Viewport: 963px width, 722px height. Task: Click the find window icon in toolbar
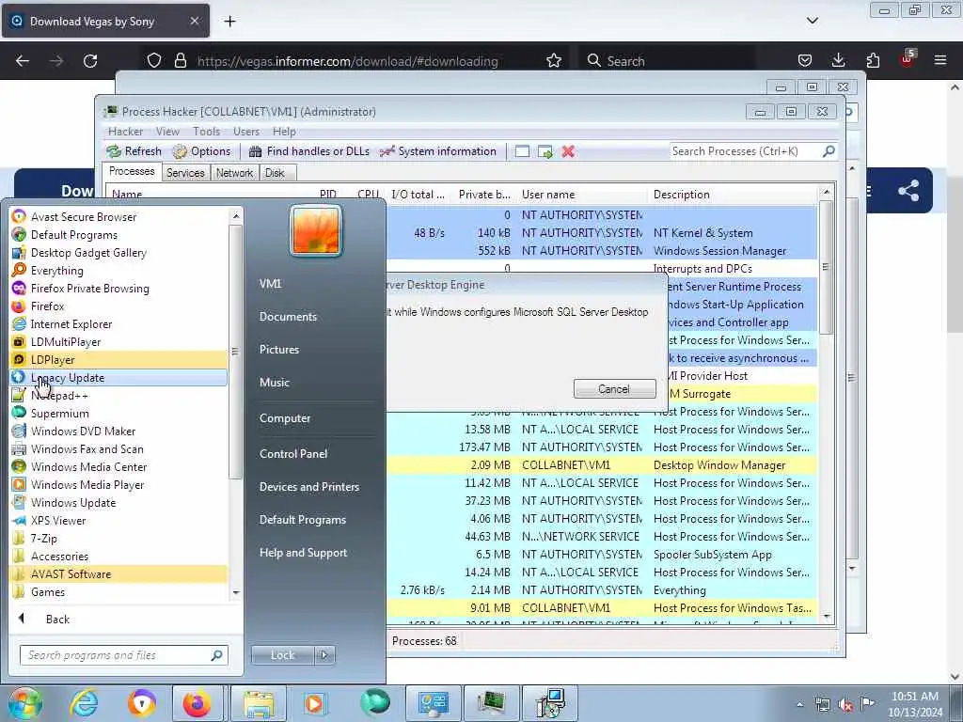[x=522, y=151]
